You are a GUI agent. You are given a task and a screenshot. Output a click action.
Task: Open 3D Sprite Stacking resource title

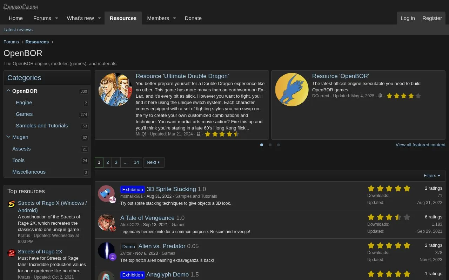tap(171, 189)
